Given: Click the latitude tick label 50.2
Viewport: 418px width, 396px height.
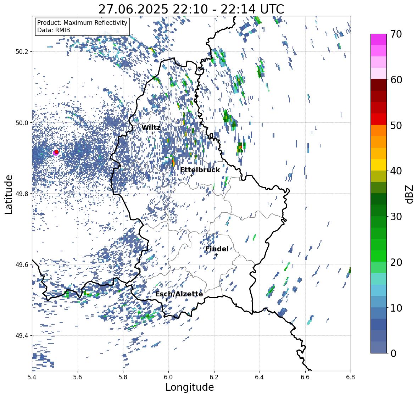Looking at the screenshot, I should coord(22,52).
